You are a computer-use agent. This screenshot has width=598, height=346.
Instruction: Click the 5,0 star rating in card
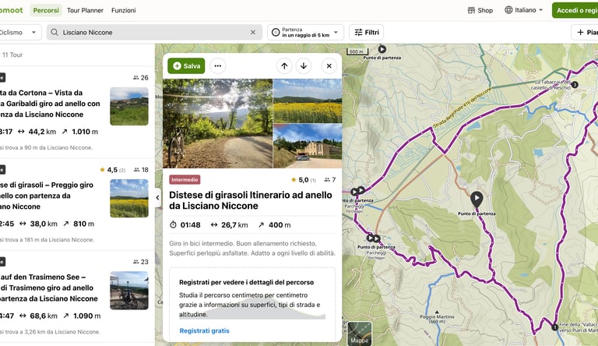coord(303,180)
